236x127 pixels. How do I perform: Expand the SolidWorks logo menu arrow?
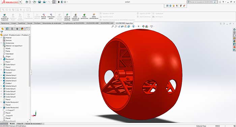coord(20,2)
